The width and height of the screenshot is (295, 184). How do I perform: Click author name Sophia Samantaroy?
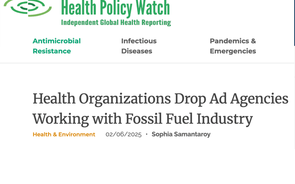181,134
